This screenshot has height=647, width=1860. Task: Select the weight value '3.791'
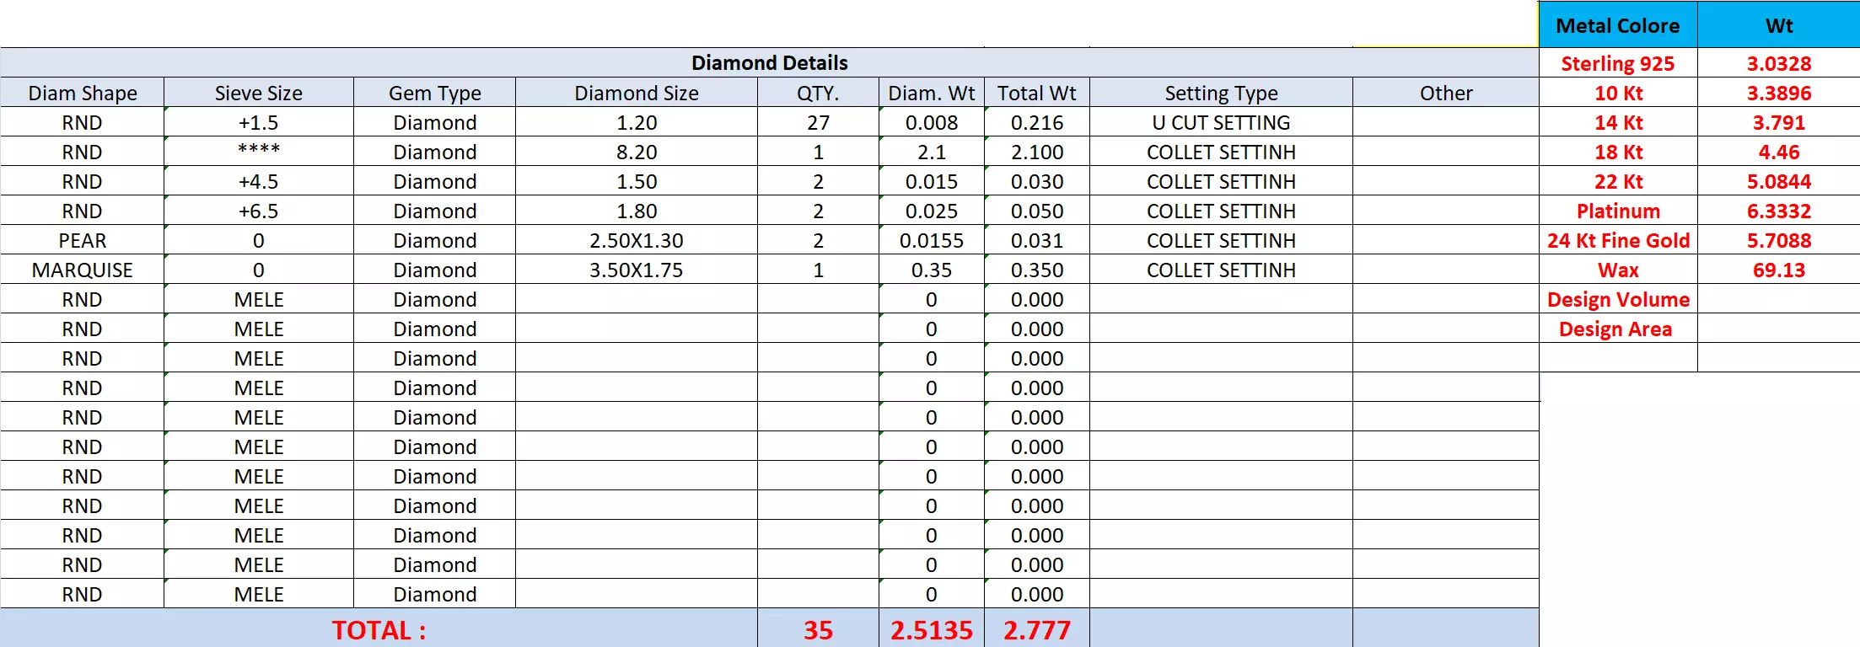(1779, 122)
